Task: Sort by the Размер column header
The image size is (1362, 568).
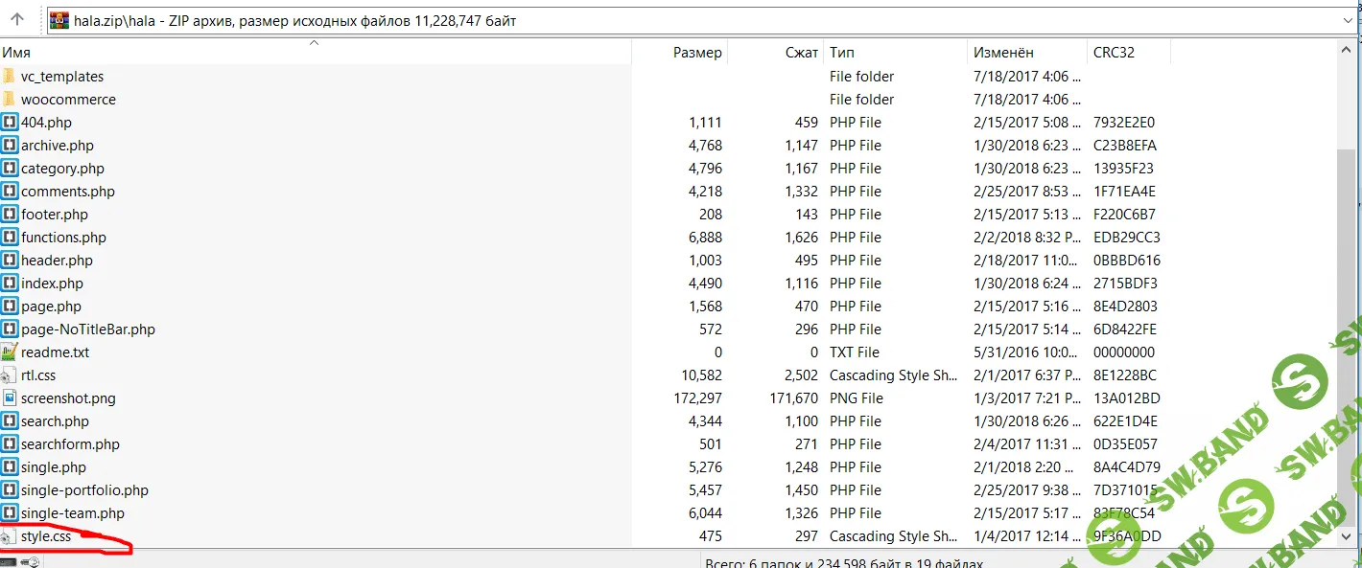Action: 696,53
